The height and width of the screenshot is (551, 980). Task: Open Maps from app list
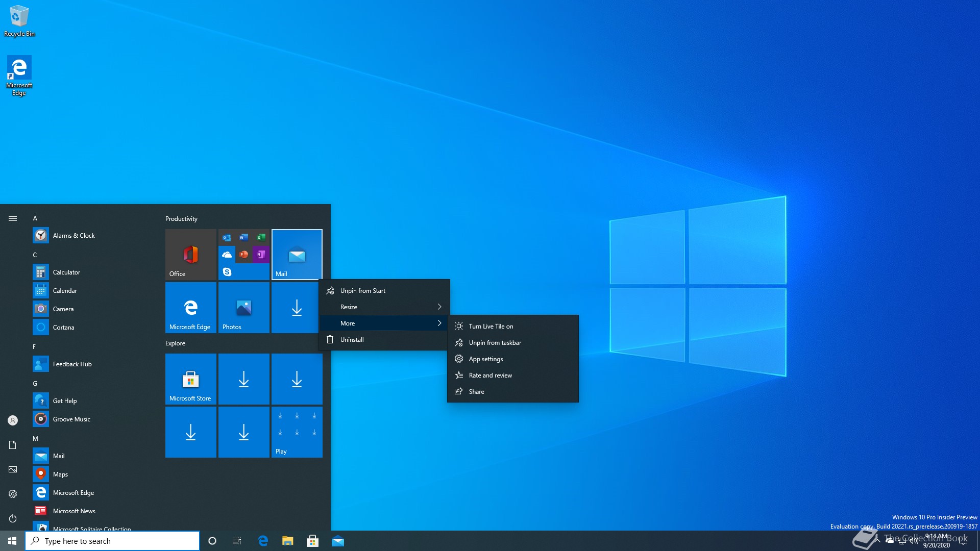click(x=92, y=474)
